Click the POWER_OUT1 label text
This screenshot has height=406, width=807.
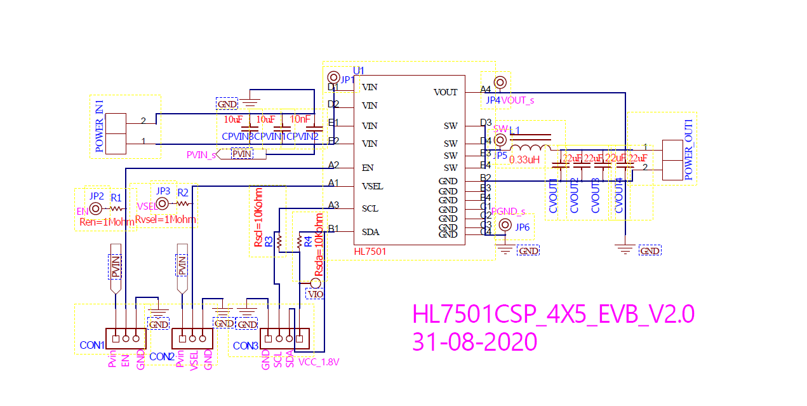point(689,149)
